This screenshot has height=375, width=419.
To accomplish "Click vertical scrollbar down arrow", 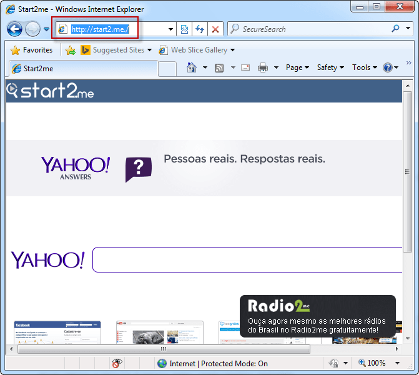I will click(x=408, y=339).
